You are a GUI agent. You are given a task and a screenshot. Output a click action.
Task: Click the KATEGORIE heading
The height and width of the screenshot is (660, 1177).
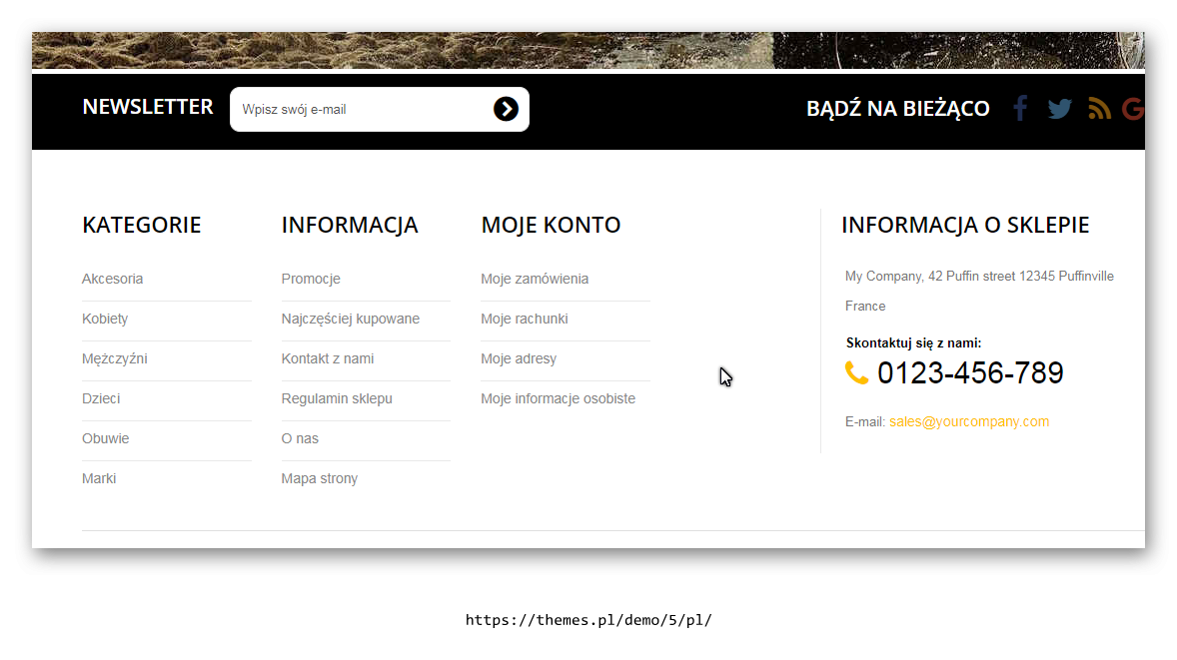[x=141, y=225]
